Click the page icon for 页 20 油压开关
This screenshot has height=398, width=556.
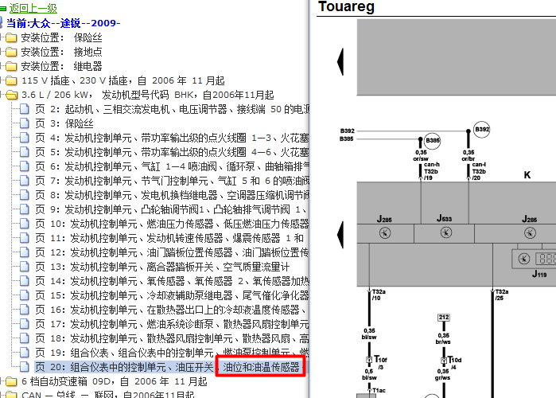coord(25,367)
